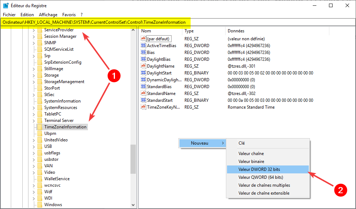Select the SystemInformation tree key
This screenshot has height=209, width=356.
coord(62,101)
